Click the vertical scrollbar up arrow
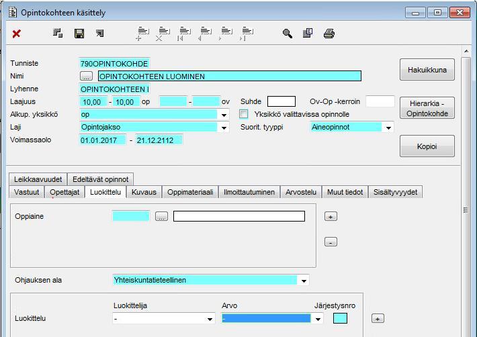This screenshot has width=477, height=337. coord(466,51)
